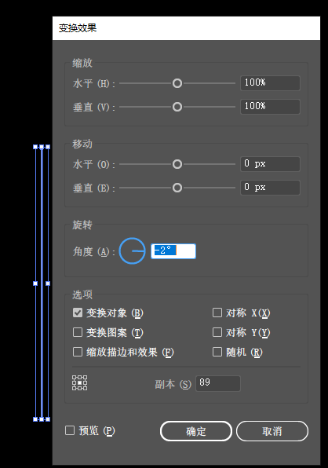
Task: Click the left-middle selection handle
Action: (35, 283)
